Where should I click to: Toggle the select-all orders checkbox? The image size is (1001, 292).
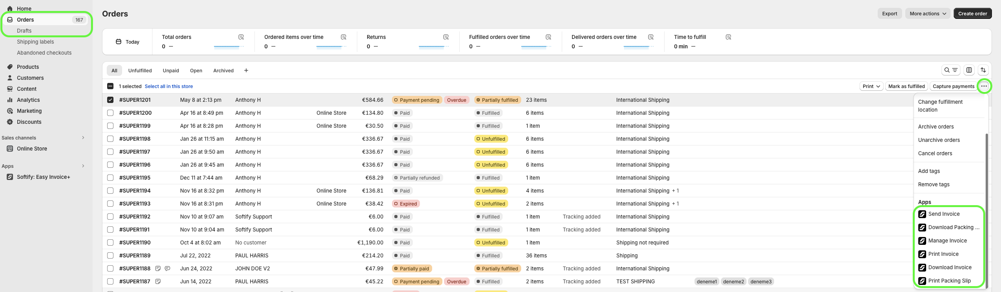click(110, 86)
